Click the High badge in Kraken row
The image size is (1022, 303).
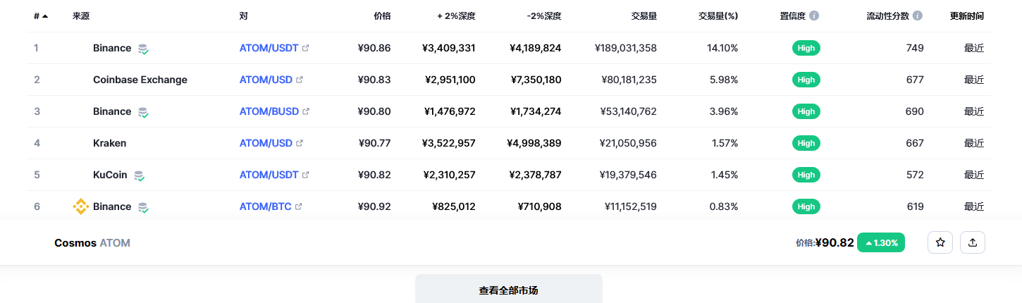click(x=806, y=143)
